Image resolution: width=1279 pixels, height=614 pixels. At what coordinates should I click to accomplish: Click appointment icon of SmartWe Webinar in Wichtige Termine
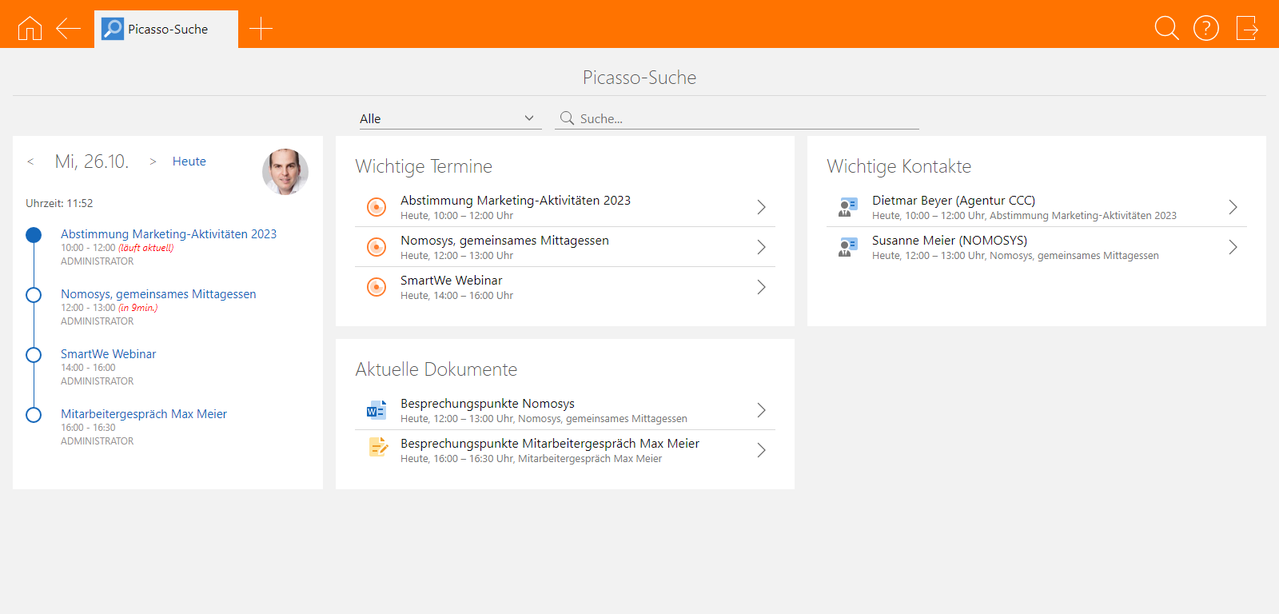[377, 287]
